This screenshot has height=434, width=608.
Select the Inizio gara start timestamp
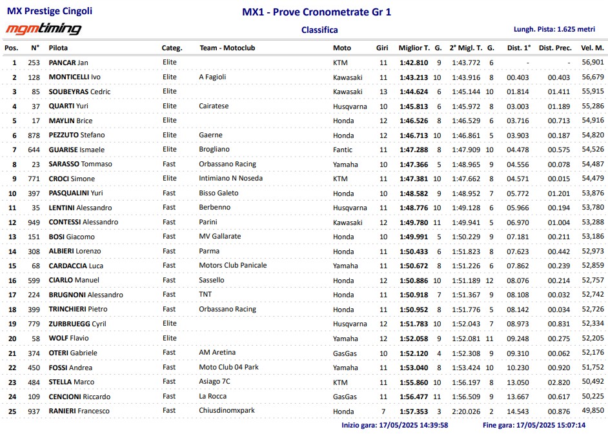point(395,426)
